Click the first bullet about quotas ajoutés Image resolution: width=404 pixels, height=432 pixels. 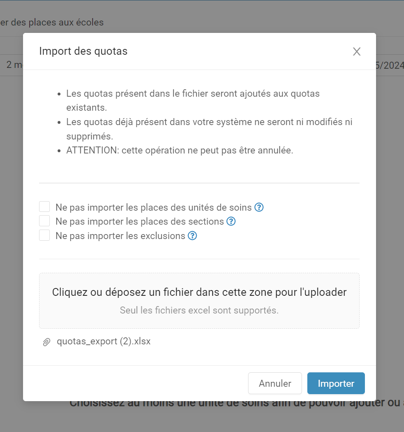point(193,100)
